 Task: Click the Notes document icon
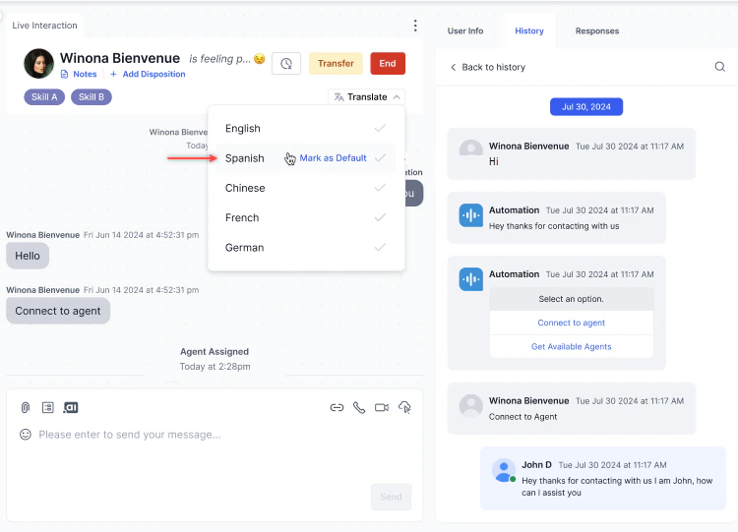(65, 75)
